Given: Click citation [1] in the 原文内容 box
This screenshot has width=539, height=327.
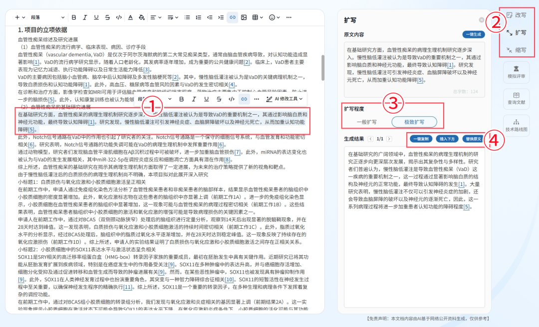Looking at the screenshot, I should [x=450, y=65].
